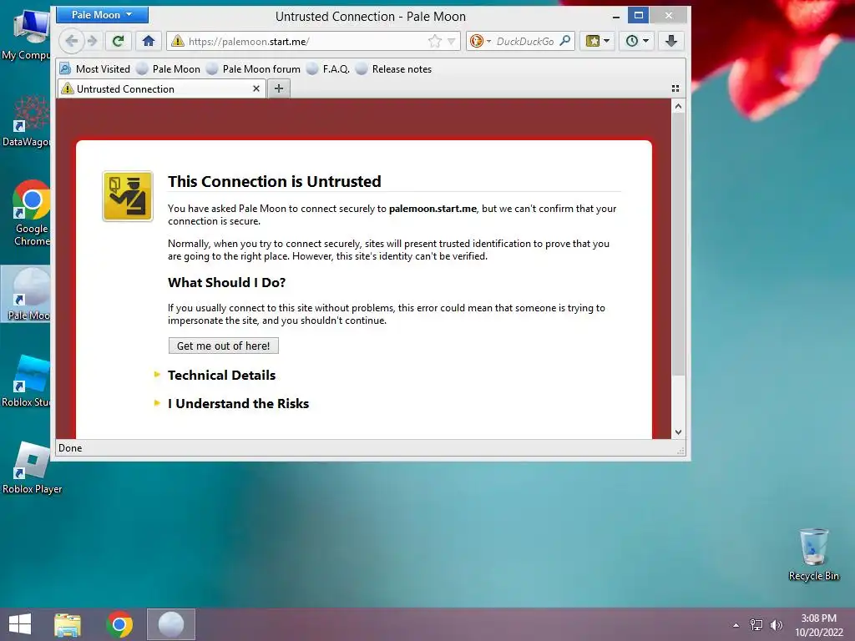Viewport: 855px width, 641px height.
Task: Expand I Understand the Risks section
Action: click(238, 403)
